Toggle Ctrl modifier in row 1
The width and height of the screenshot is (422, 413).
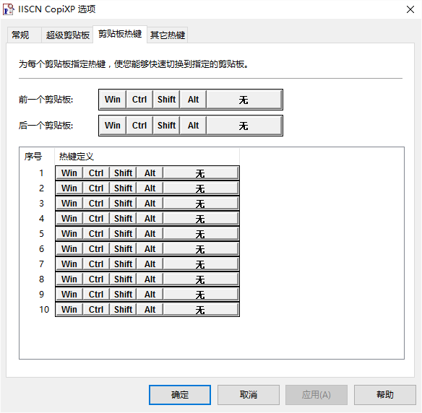(96, 173)
